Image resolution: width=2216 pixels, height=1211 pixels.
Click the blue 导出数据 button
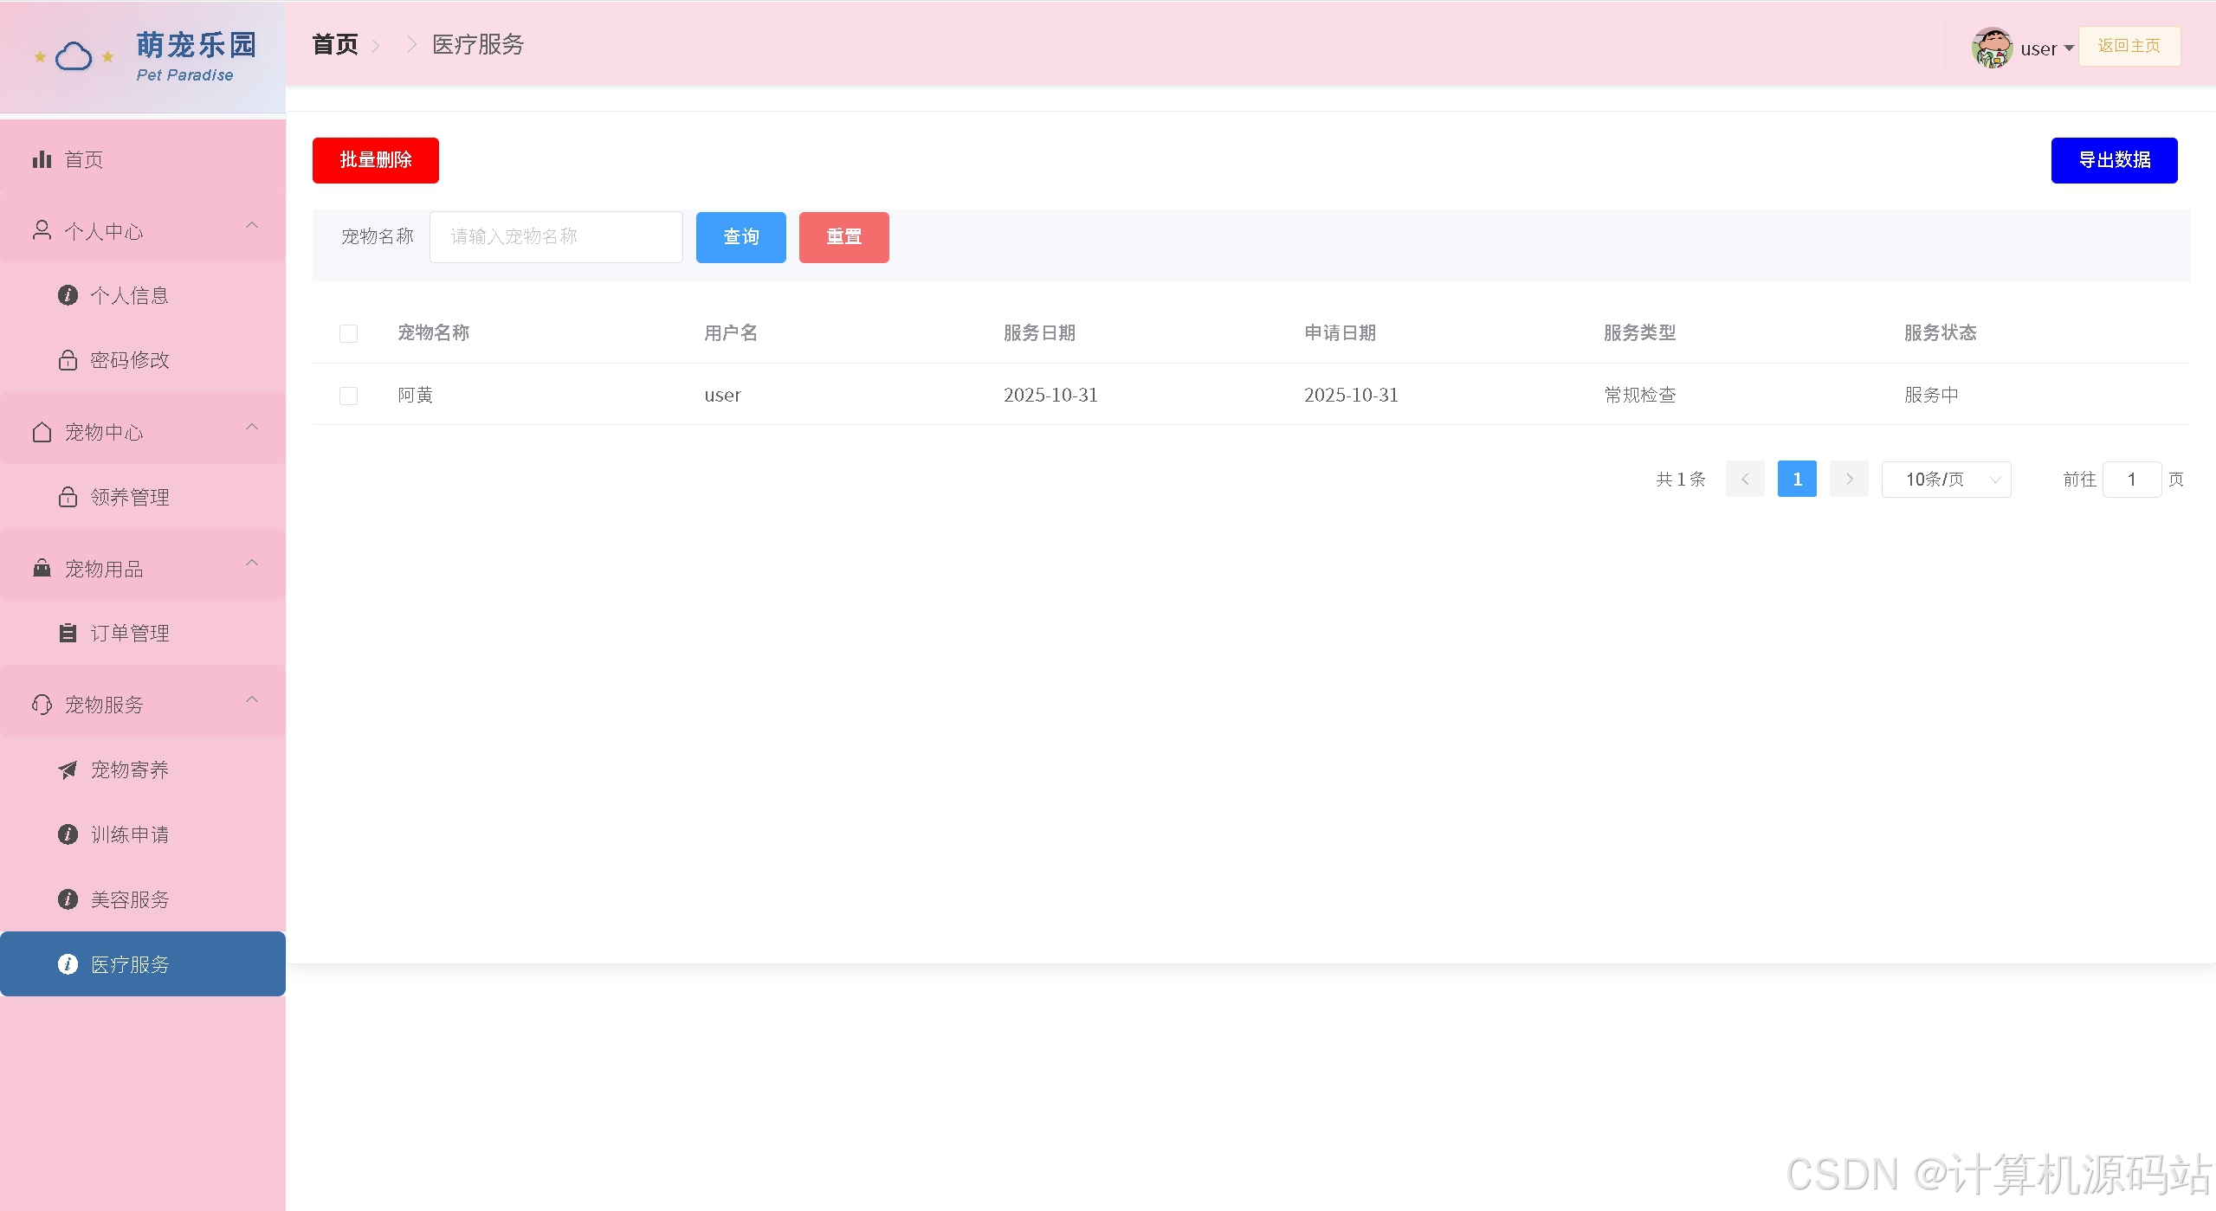2114,160
